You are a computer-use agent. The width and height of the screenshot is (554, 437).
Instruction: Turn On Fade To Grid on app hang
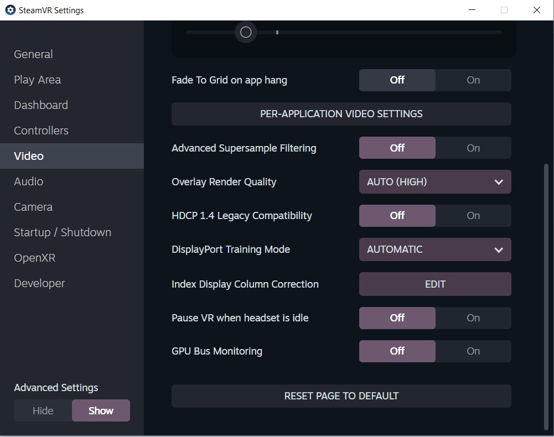tap(473, 80)
